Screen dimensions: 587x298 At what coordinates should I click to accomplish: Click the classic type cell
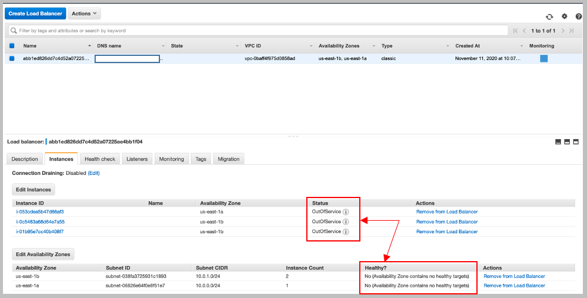click(388, 58)
